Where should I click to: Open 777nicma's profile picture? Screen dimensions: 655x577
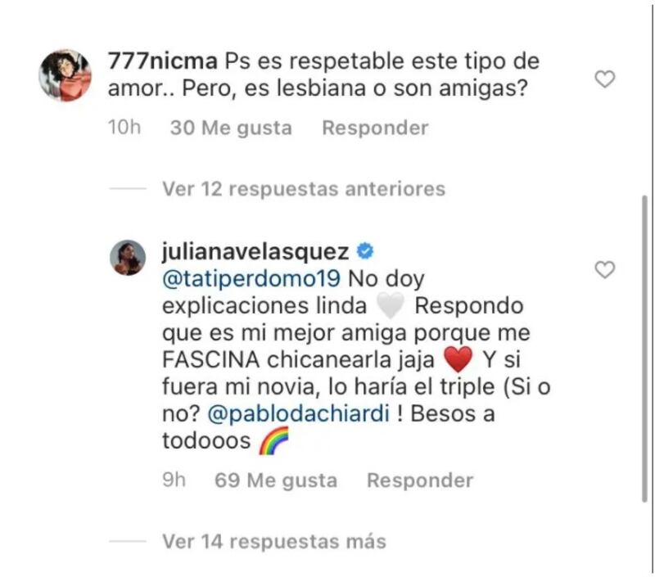point(65,75)
